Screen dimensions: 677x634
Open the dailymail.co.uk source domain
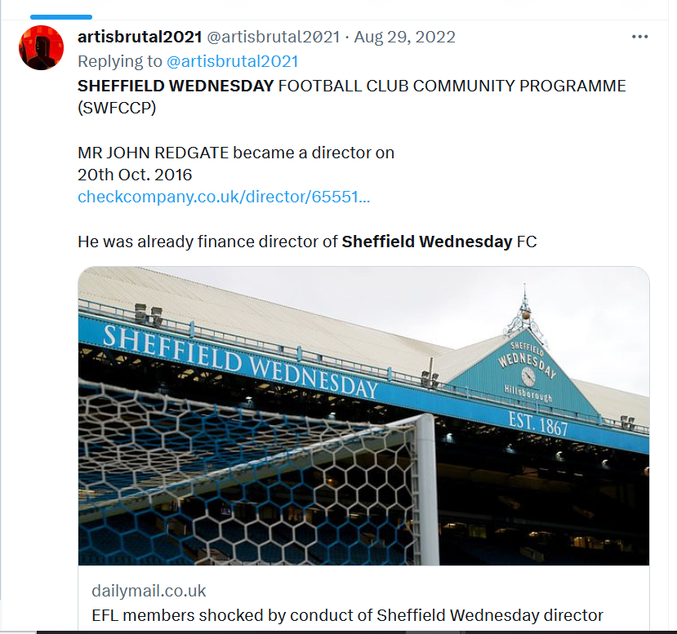(x=149, y=591)
